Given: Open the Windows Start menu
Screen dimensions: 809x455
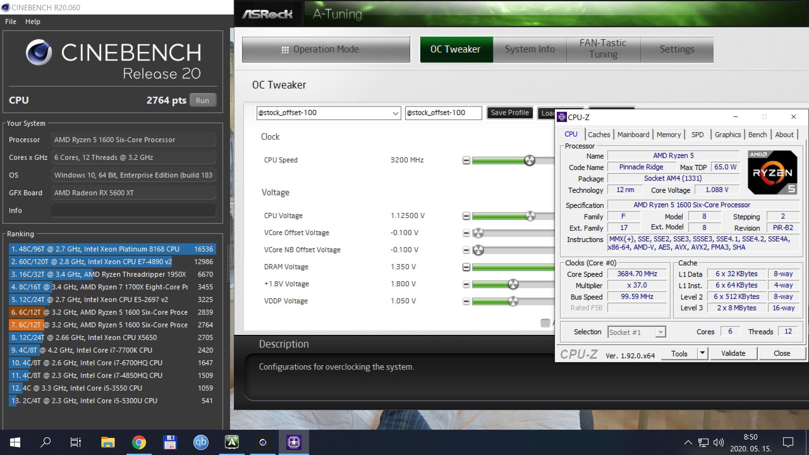Looking at the screenshot, I should (x=15, y=443).
